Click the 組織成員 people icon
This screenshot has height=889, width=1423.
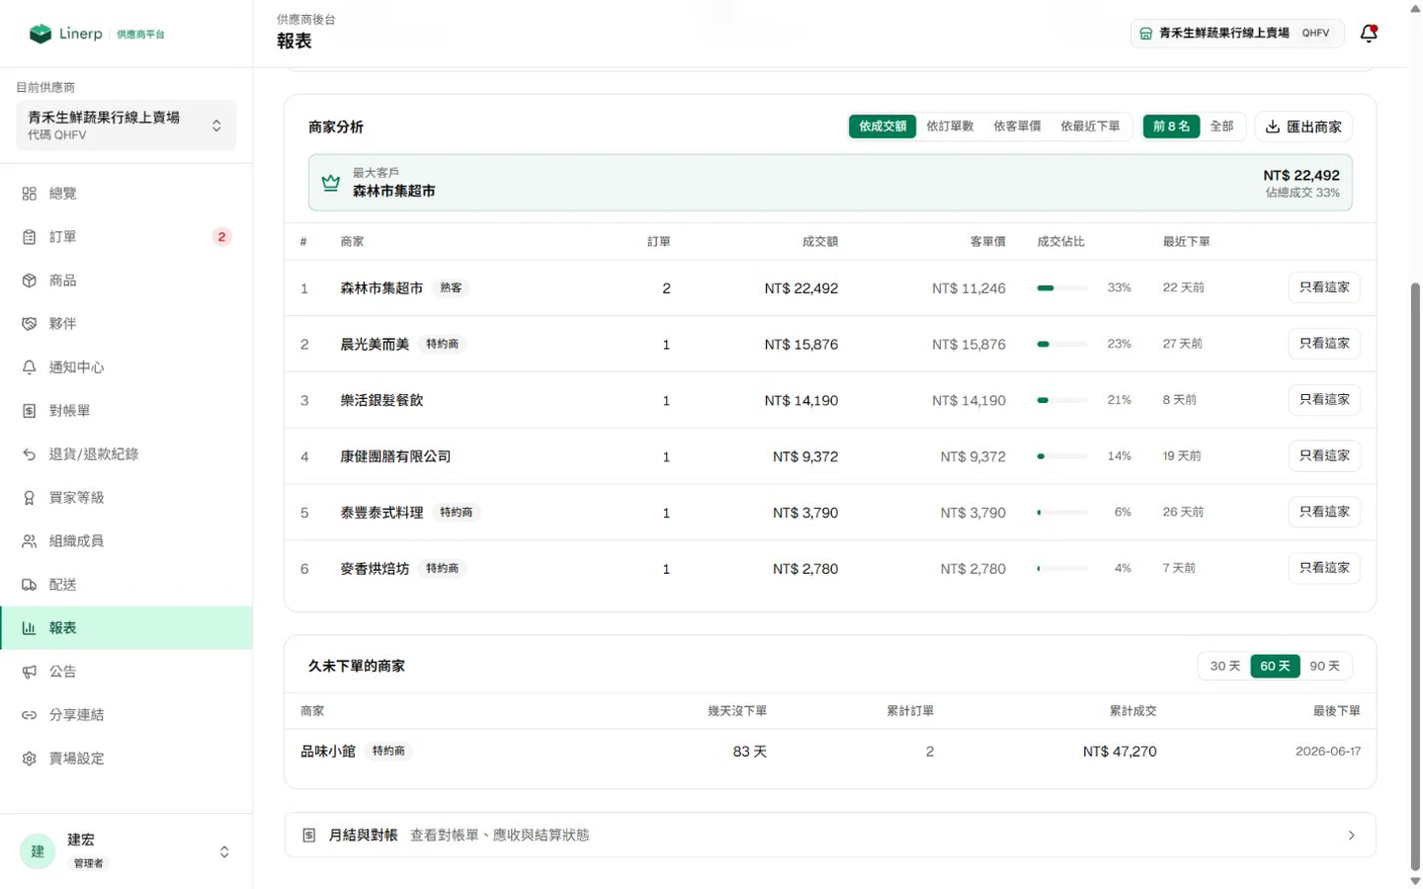(30, 541)
